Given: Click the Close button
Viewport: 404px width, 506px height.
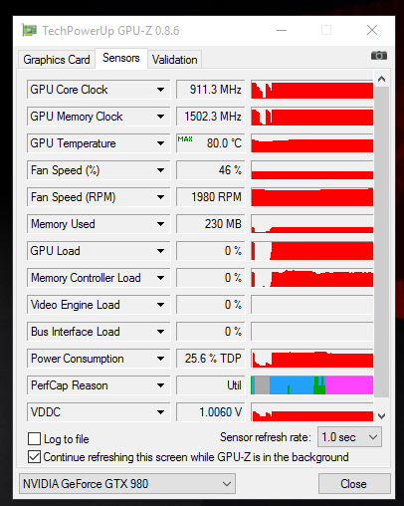Looking at the screenshot, I should point(354,484).
